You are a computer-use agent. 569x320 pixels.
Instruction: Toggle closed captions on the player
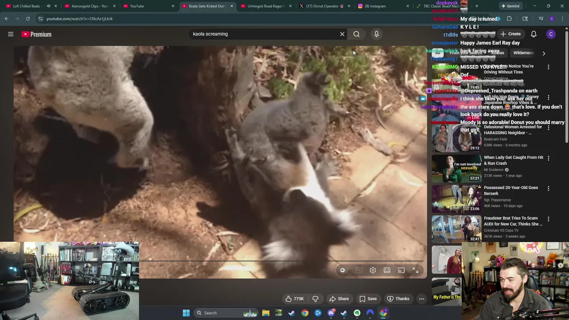pos(358,270)
